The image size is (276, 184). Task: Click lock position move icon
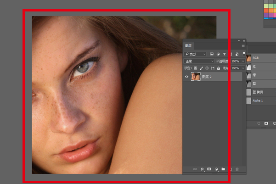[x=207, y=68]
